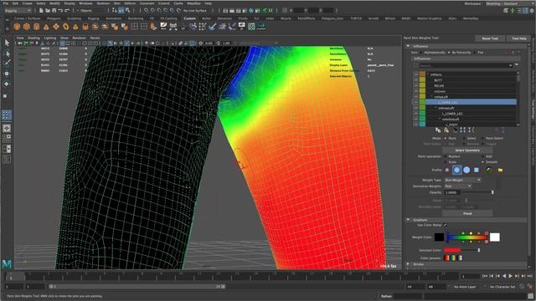Click go to start of playback range

pyautogui.click(x=485, y=276)
